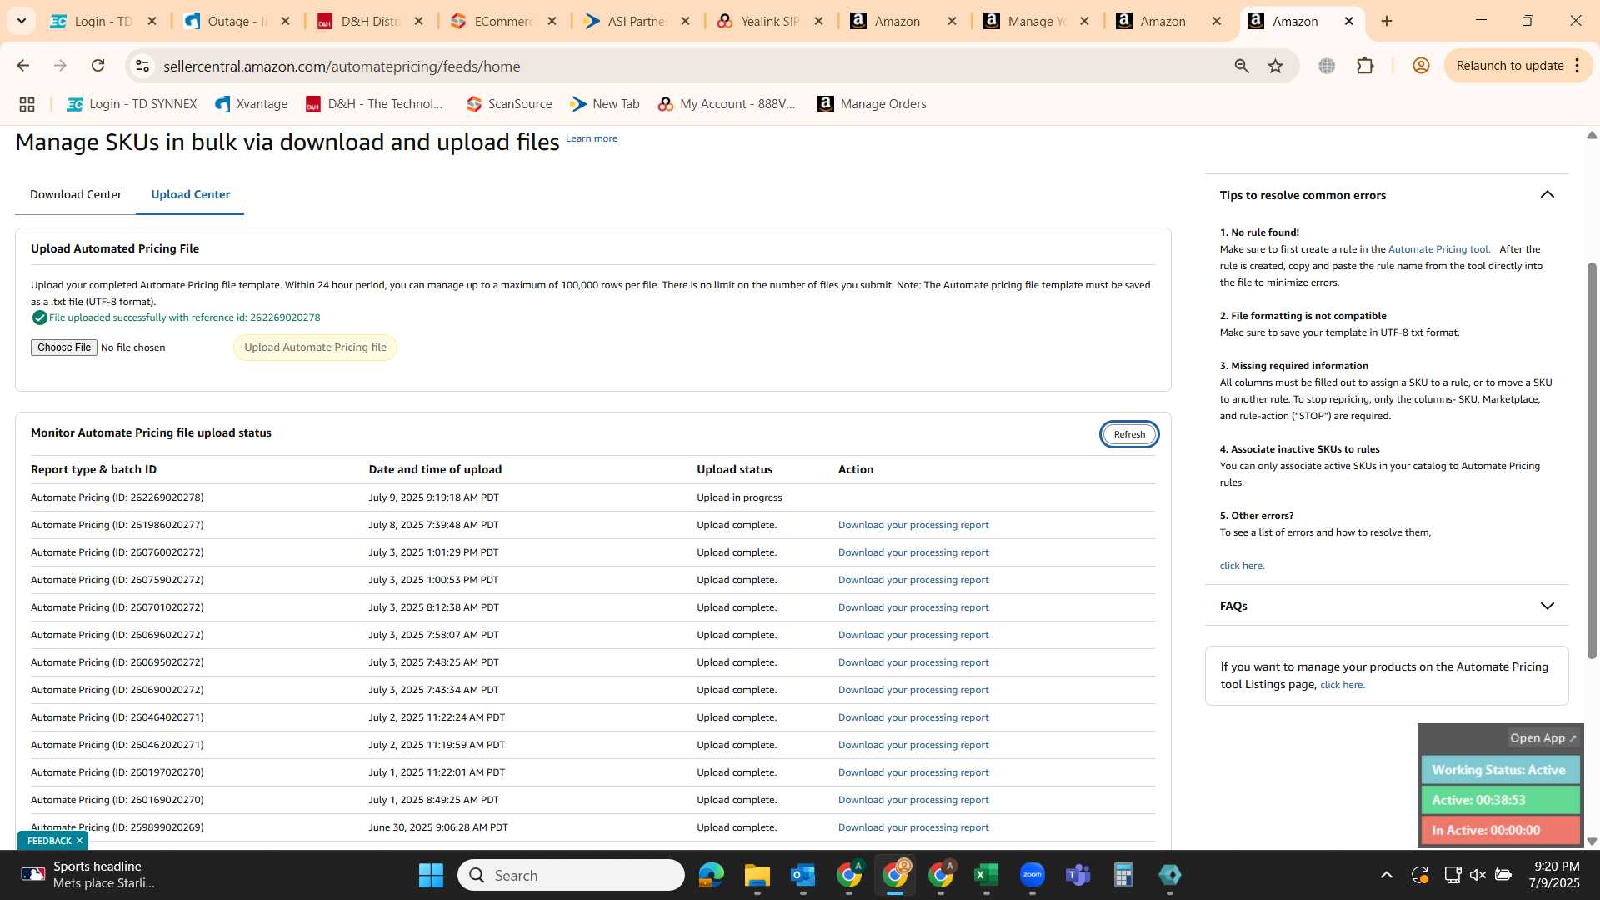Open the Chrome extensions puzzle icon
The image size is (1600, 900).
coord(1365,66)
